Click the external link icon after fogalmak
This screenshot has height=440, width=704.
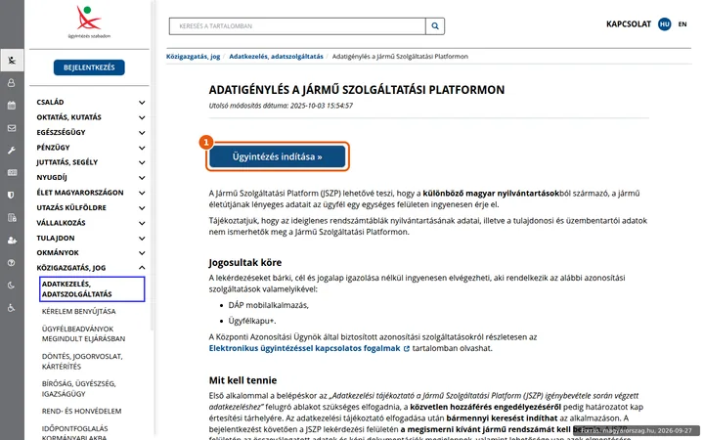click(x=407, y=348)
